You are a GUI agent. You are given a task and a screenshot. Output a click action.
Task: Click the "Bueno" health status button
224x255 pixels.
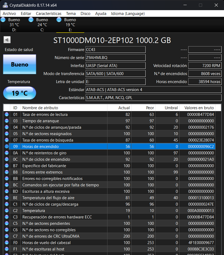[x=19, y=64]
